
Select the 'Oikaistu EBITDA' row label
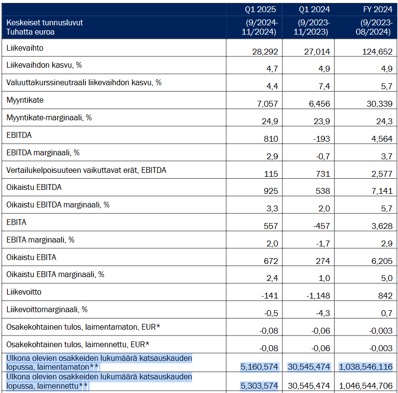click(x=34, y=187)
